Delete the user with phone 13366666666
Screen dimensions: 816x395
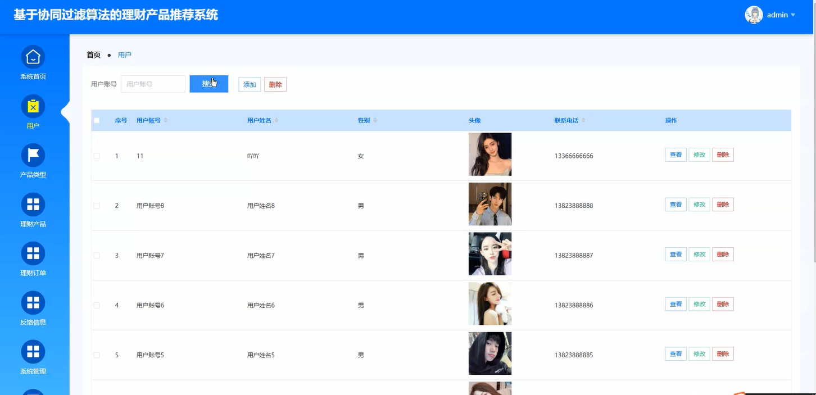click(x=723, y=155)
